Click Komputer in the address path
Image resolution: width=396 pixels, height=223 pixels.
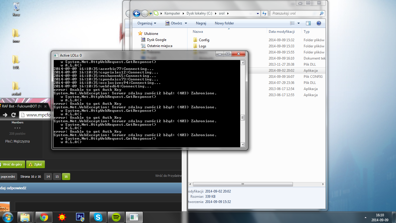pos(172,13)
